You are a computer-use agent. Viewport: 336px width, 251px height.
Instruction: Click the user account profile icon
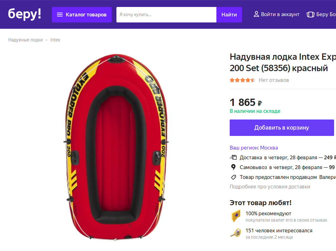coord(256,14)
